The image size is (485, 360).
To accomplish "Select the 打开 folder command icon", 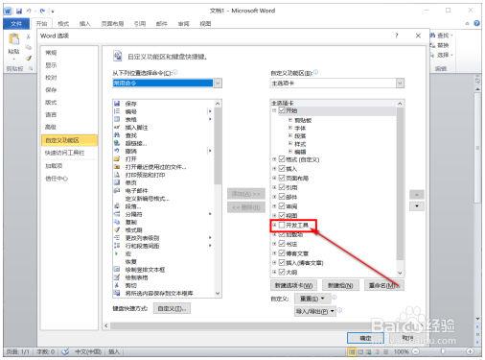I will point(117,158).
